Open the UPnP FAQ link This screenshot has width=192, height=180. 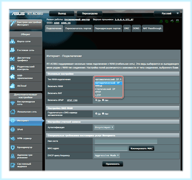click(x=72, y=100)
